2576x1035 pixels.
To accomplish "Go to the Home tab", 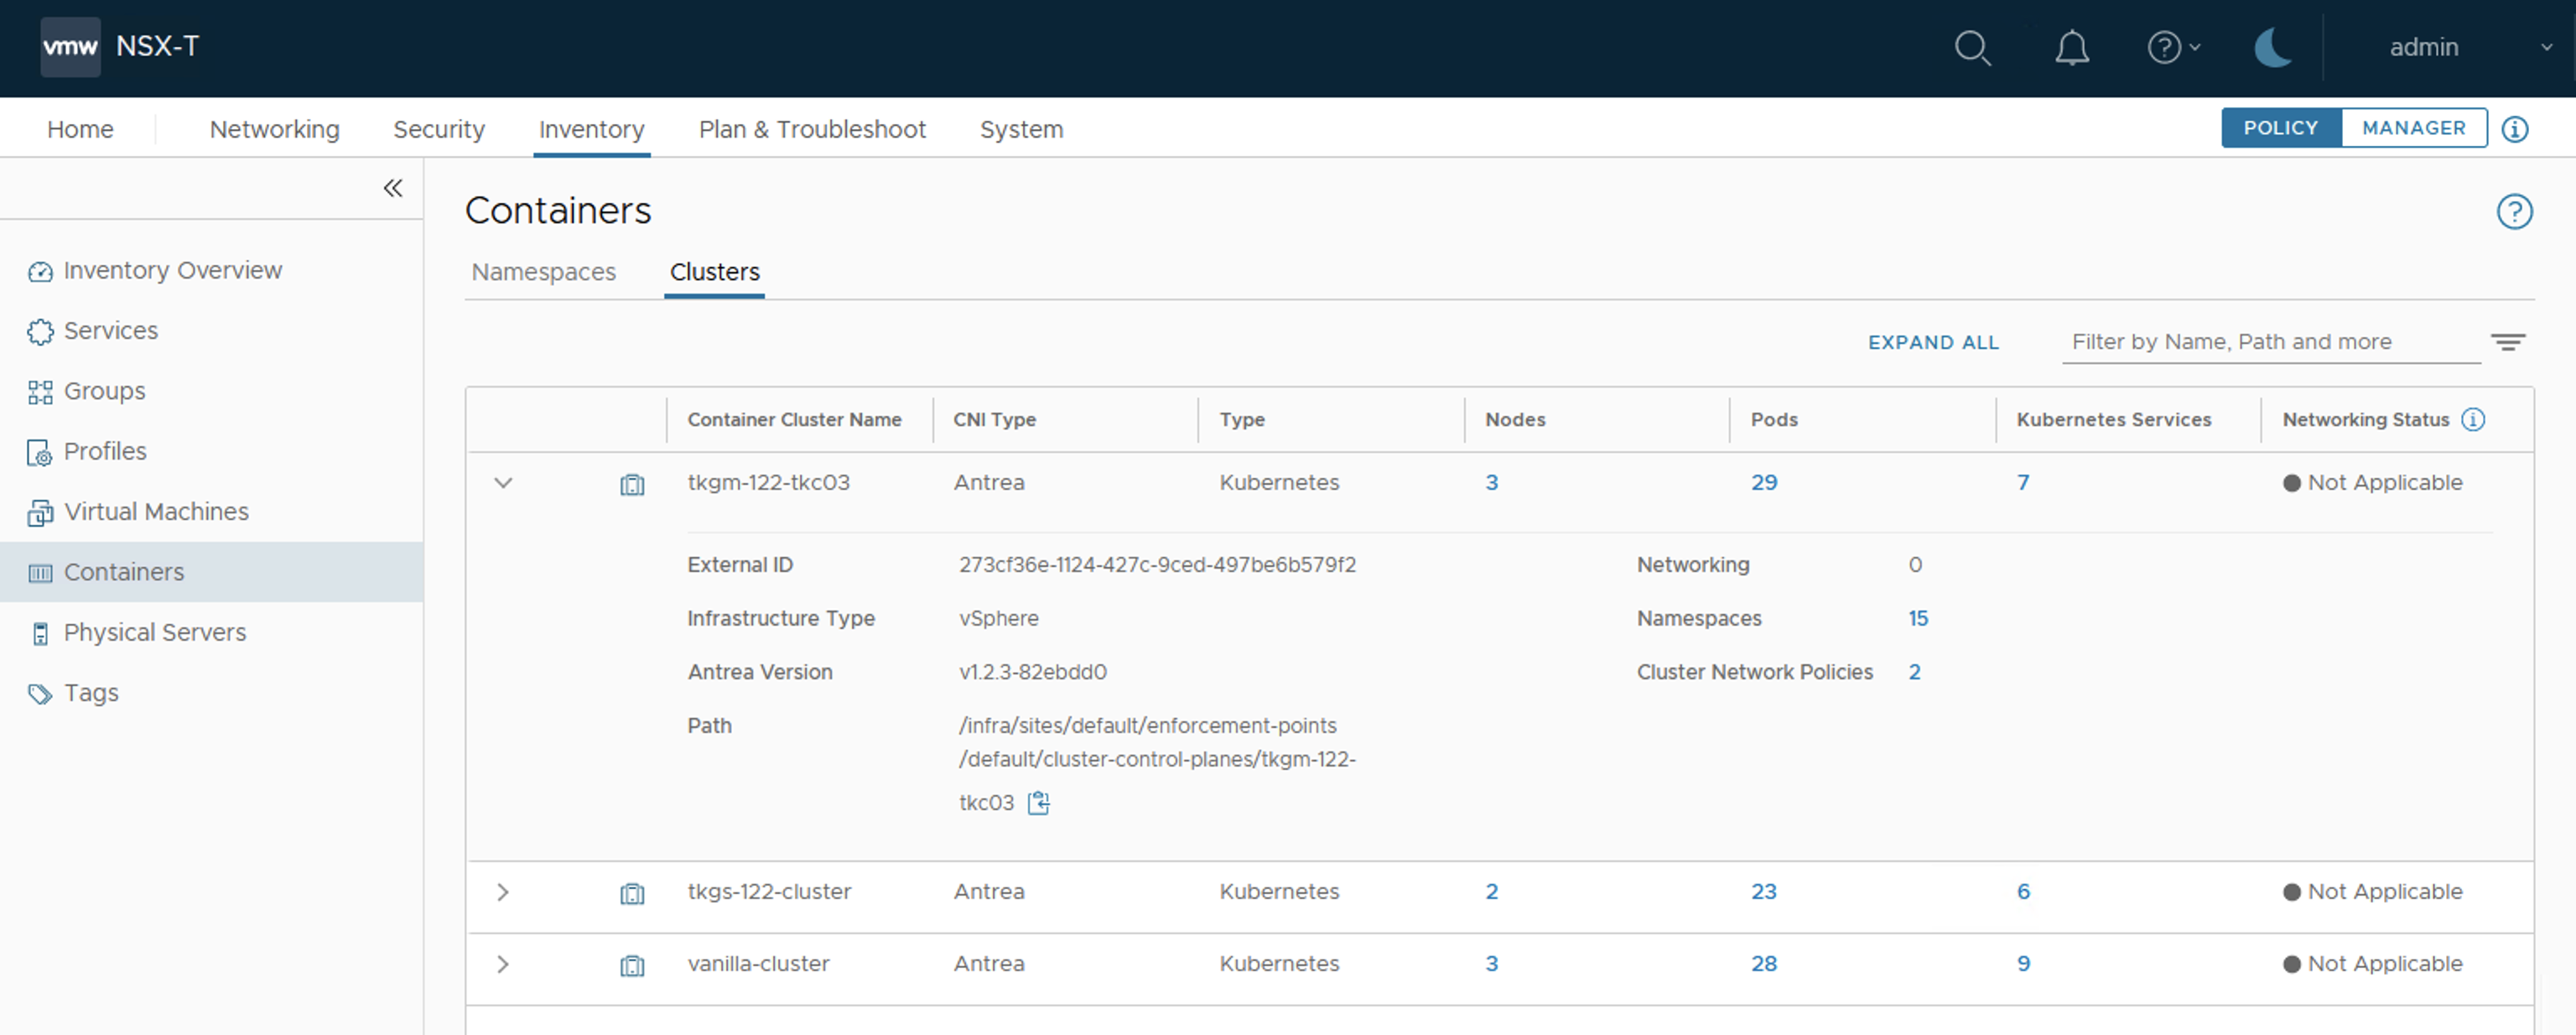I will point(80,129).
